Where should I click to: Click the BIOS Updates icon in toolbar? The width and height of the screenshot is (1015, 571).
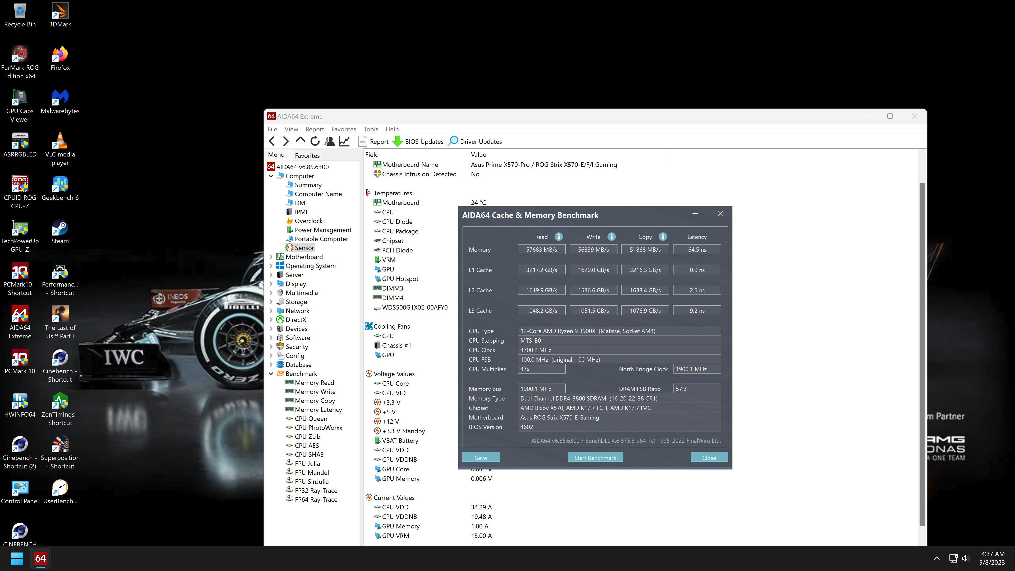click(x=397, y=141)
